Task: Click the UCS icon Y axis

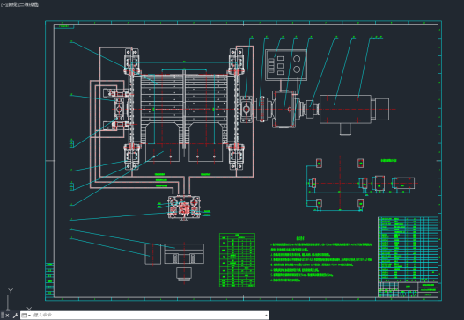Action: [x=11, y=291]
